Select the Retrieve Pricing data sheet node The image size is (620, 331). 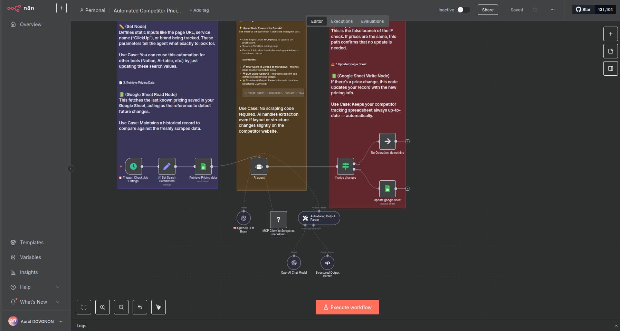203,166
